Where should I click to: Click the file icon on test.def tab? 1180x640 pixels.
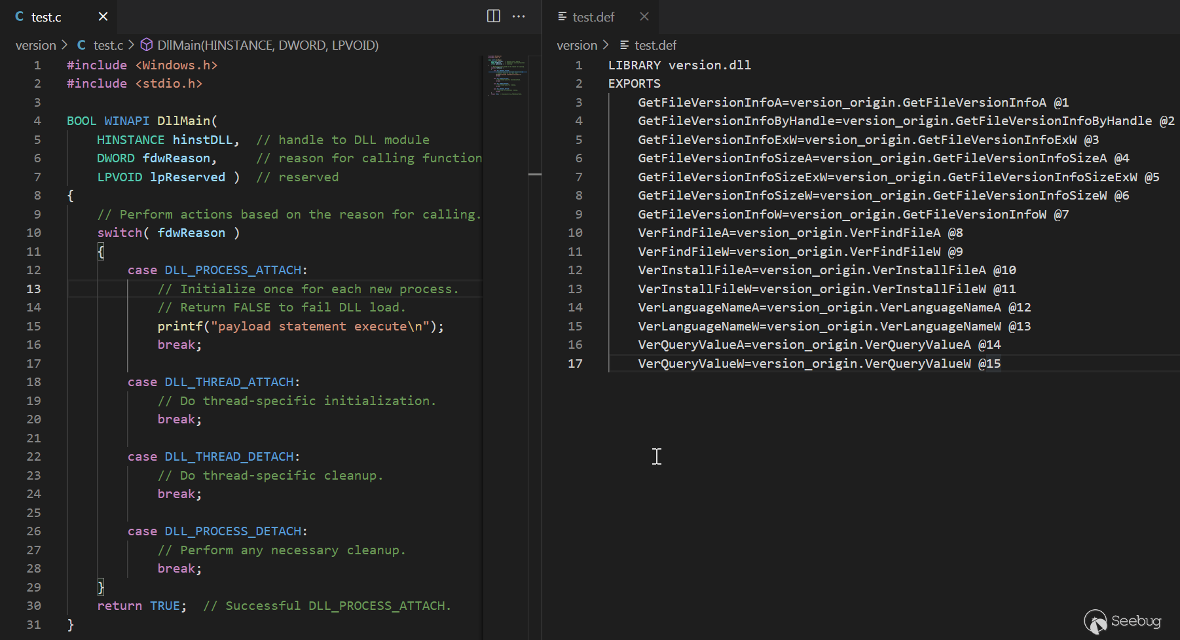562,16
